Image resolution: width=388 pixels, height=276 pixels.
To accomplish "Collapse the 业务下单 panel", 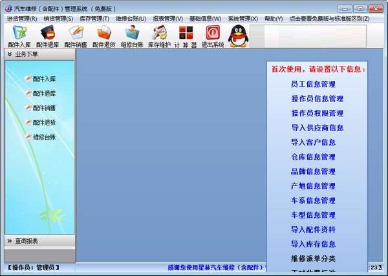I will (x=39, y=54).
